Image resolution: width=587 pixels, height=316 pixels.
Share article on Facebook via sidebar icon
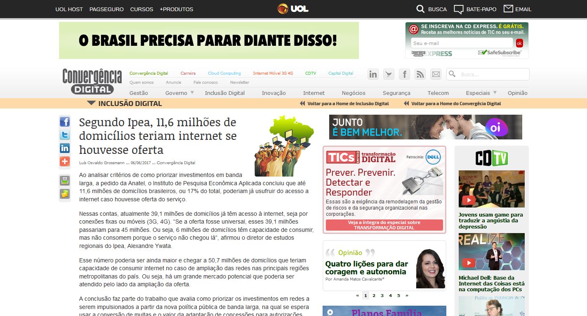tap(65, 122)
